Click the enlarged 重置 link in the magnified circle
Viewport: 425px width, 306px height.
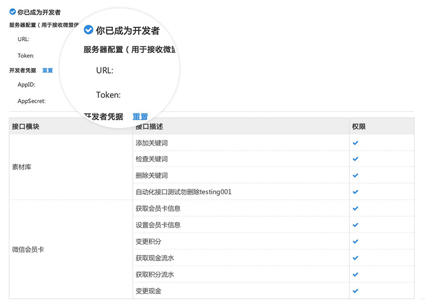(x=140, y=117)
